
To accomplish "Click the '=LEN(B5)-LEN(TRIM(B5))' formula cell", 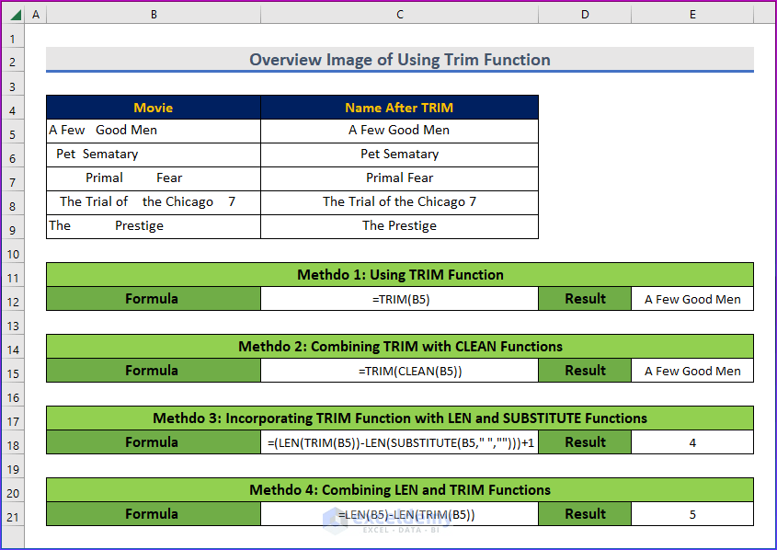I will (x=399, y=513).
